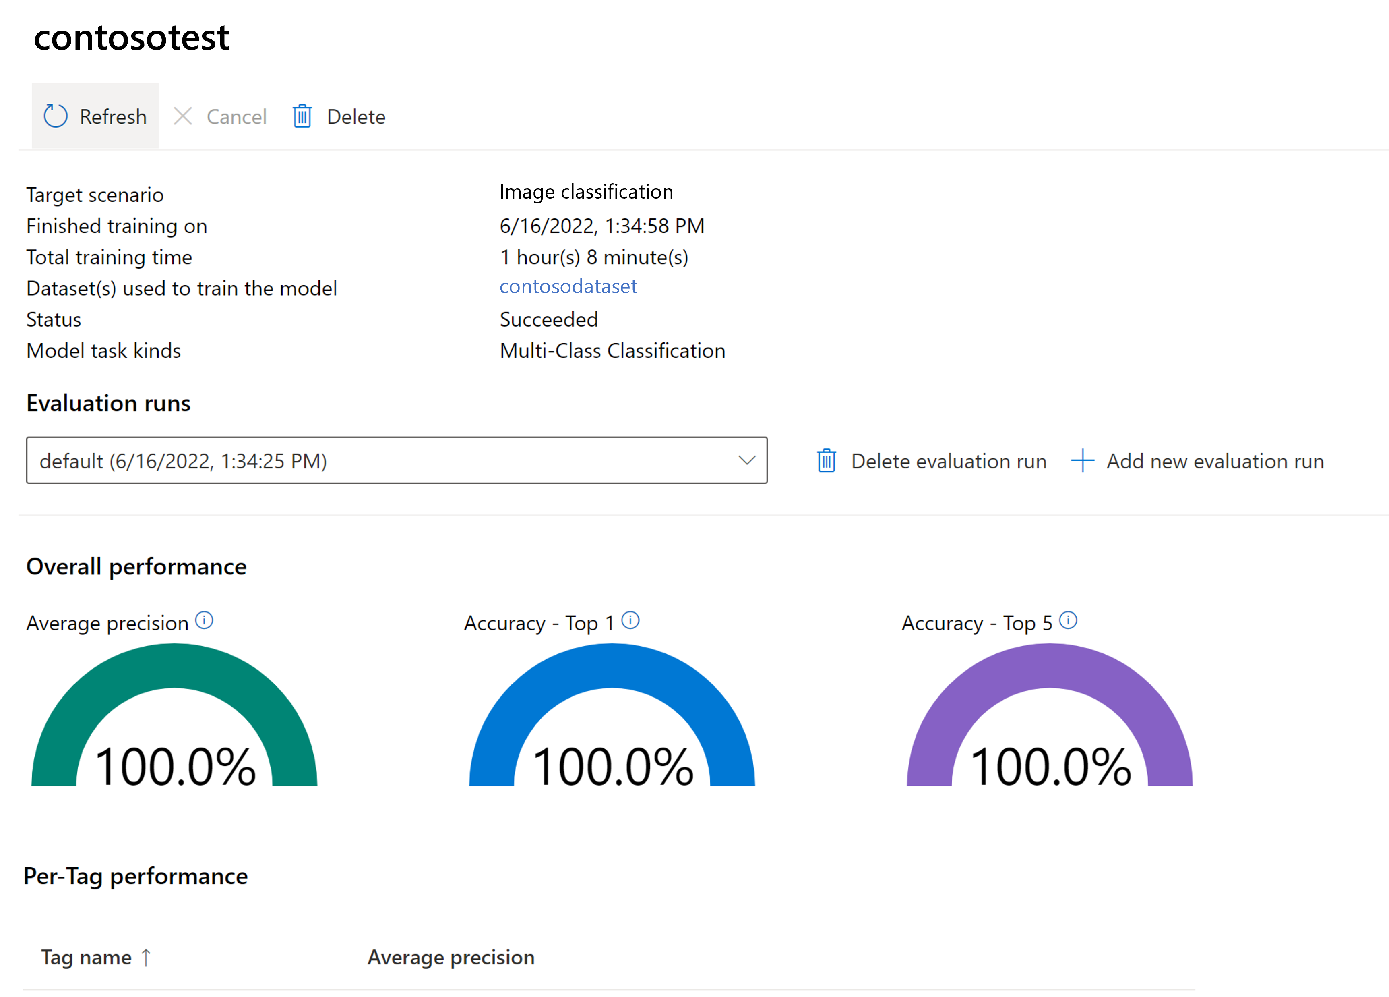Image resolution: width=1389 pixels, height=997 pixels.
Task: Expand the evaluation runs dropdown
Action: (x=747, y=461)
